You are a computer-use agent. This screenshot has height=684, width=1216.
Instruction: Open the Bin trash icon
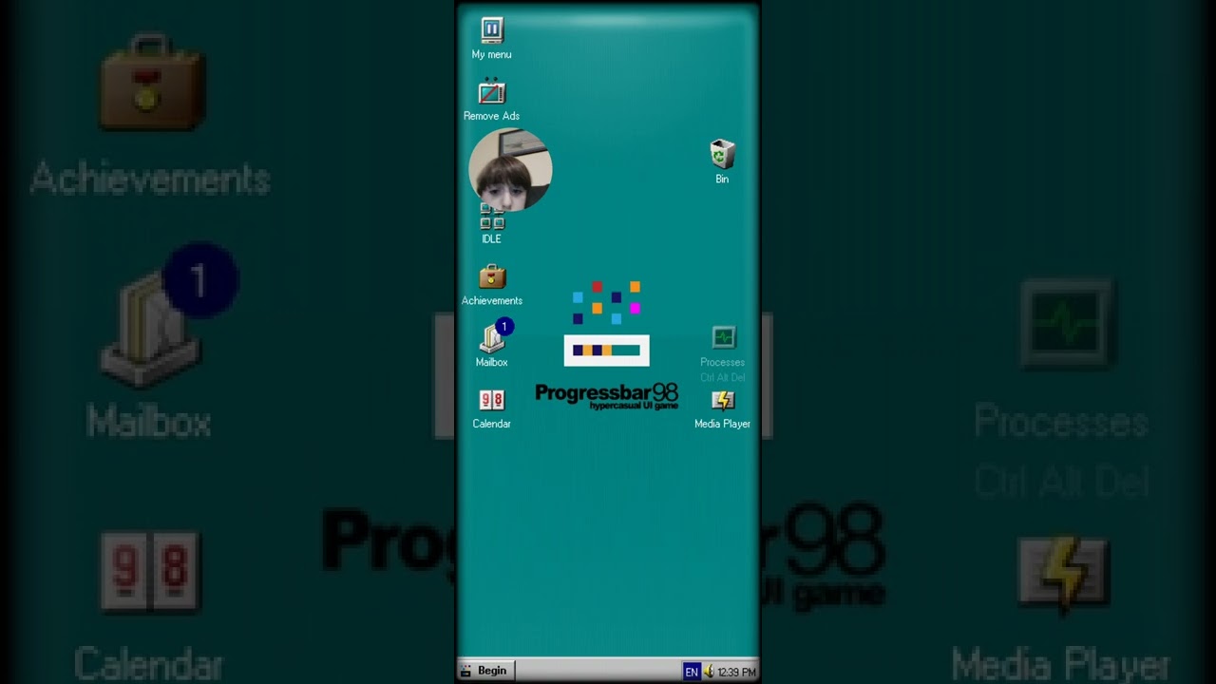[x=722, y=154]
